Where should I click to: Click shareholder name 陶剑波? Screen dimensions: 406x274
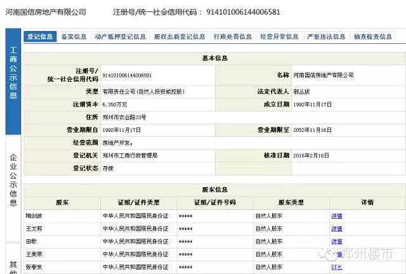tap(34, 216)
